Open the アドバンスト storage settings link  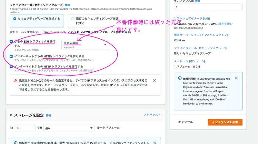point(152,115)
